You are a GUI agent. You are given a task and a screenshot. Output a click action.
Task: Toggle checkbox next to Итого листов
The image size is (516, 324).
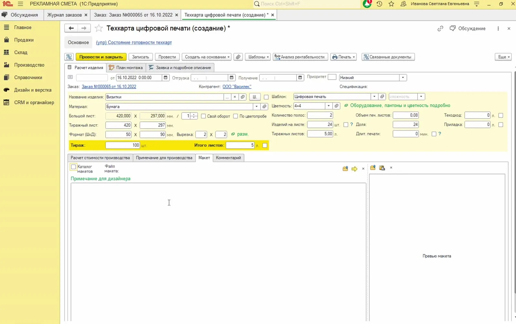[265, 145]
